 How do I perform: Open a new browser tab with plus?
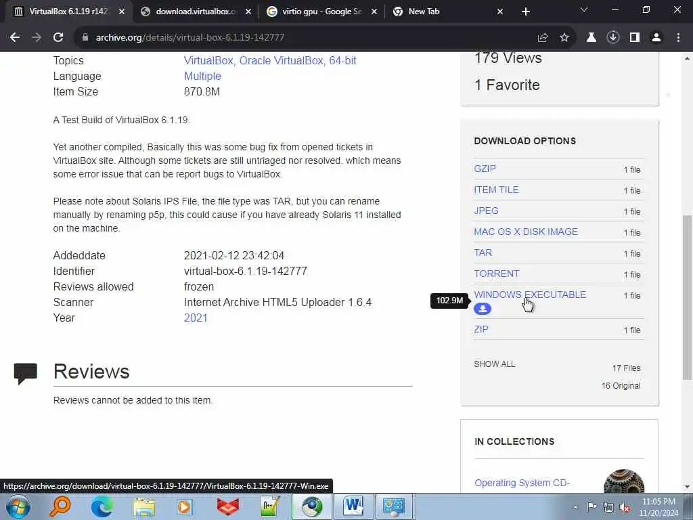pyautogui.click(x=525, y=12)
